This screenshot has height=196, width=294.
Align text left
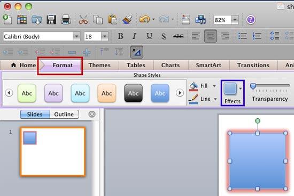pyautogui.click(x=196, y=36)
